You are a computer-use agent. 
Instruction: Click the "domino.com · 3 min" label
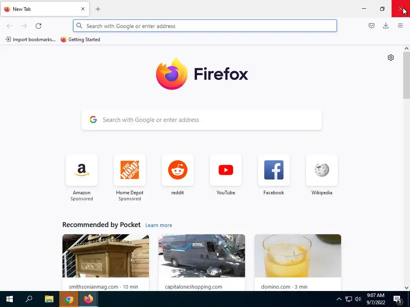click(x=284, y=287)
